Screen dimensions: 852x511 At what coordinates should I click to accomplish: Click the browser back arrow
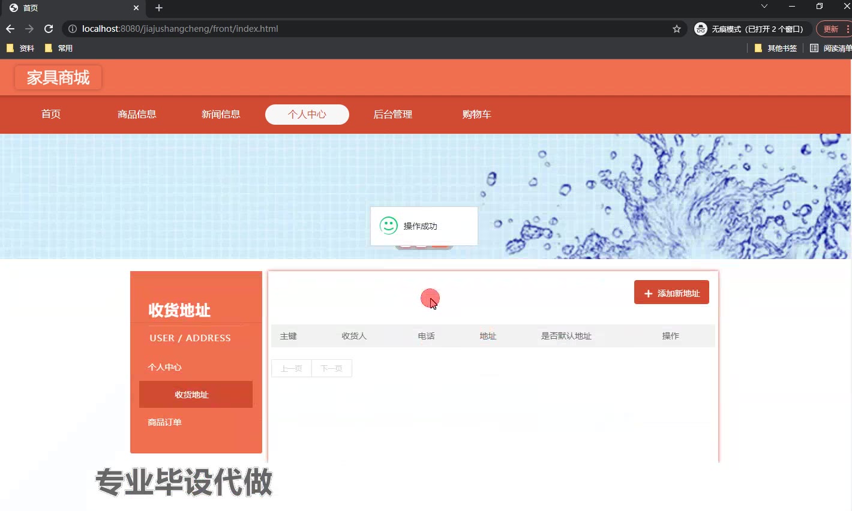(10, 29)
